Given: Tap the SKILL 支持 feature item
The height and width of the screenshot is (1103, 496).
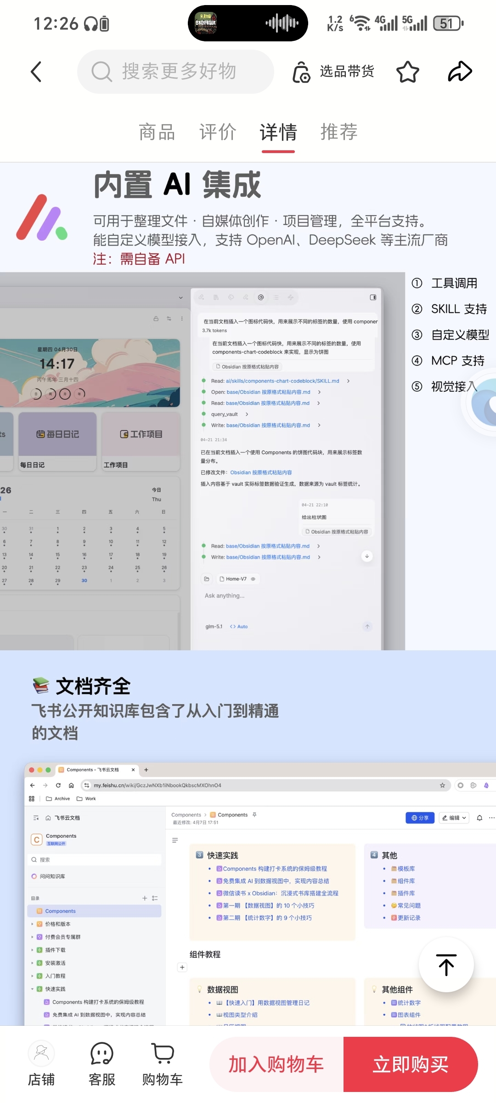Looking at the screenshot, I should tap(449, 309).
